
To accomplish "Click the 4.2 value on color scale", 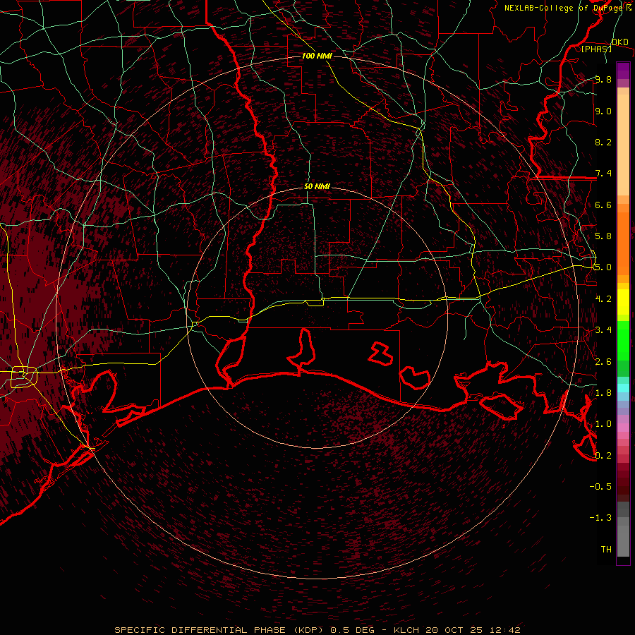I will click(603, 299).
